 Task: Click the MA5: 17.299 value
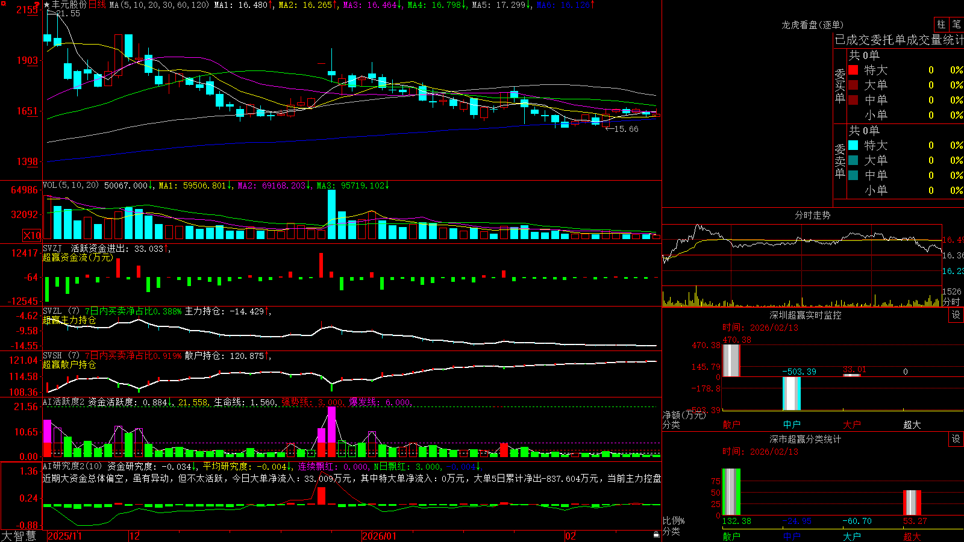click(499, 5)
